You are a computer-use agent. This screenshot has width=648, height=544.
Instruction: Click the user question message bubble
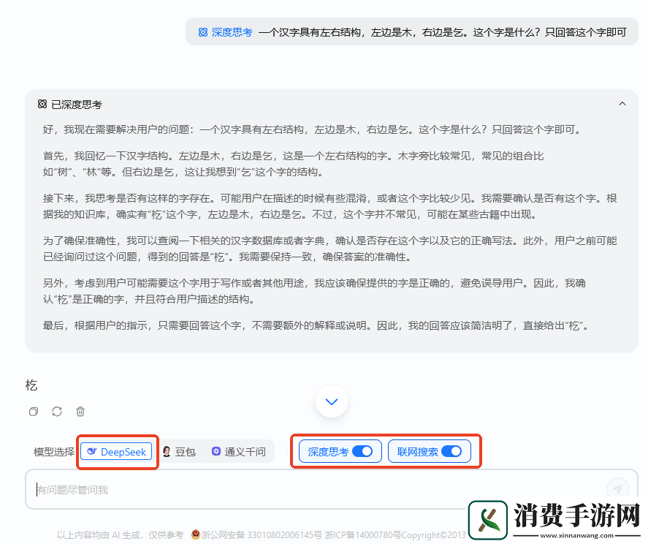pos(412,32)
